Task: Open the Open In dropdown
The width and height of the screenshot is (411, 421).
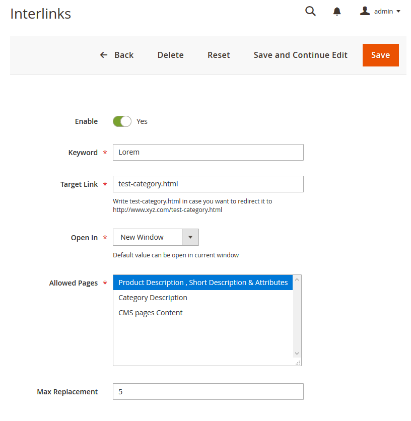Action: pos(147,237)
